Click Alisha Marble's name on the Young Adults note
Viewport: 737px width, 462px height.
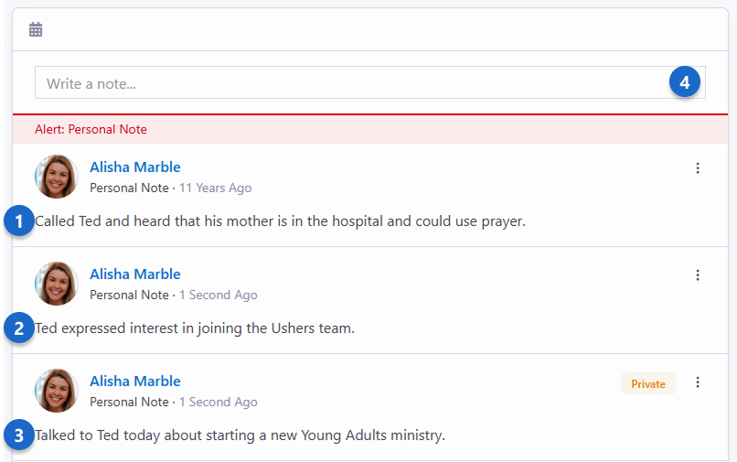click(x=135, y=381)
